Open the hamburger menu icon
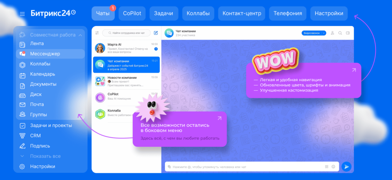 [x=22, y=14]
